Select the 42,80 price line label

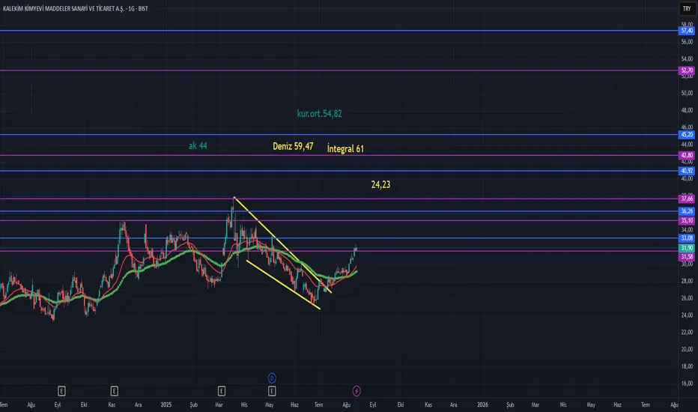(x=687, y=155)
